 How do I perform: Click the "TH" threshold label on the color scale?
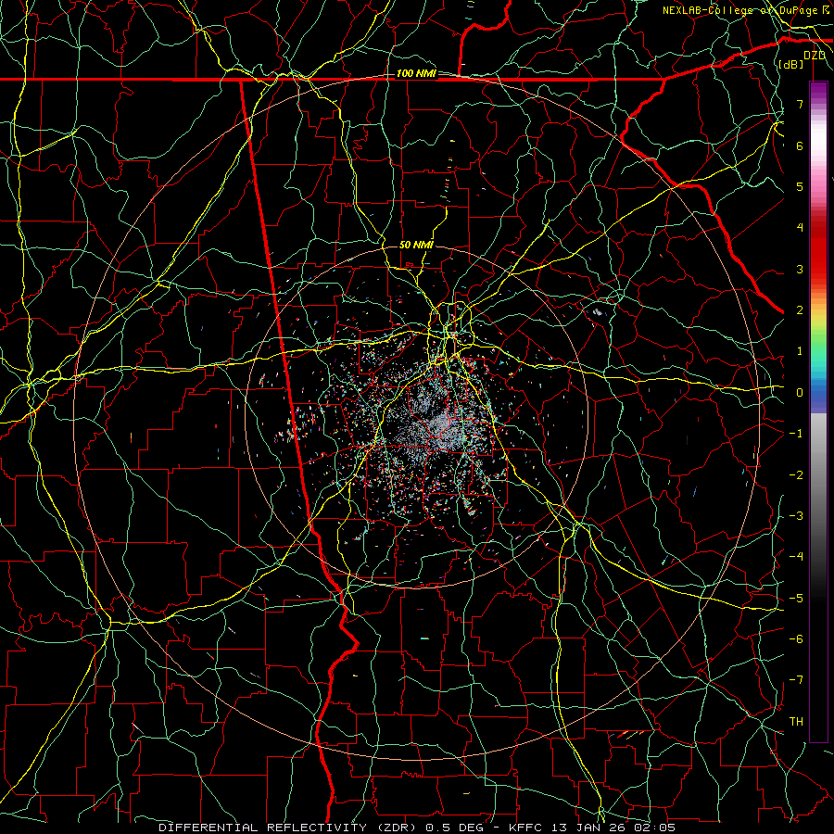(x=796, y=721)
